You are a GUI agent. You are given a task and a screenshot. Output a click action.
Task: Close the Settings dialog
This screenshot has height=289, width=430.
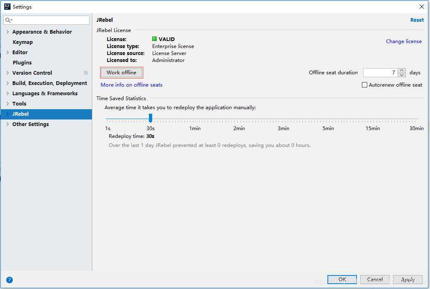(x=422, y=7)
